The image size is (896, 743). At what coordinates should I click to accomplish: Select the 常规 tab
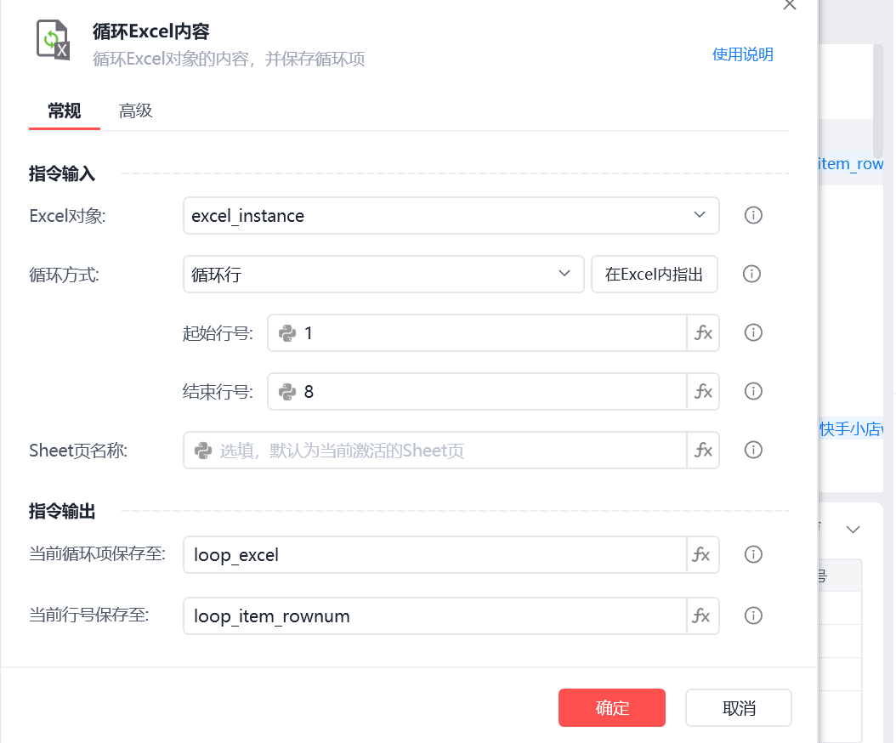click(x=65, y=111)
